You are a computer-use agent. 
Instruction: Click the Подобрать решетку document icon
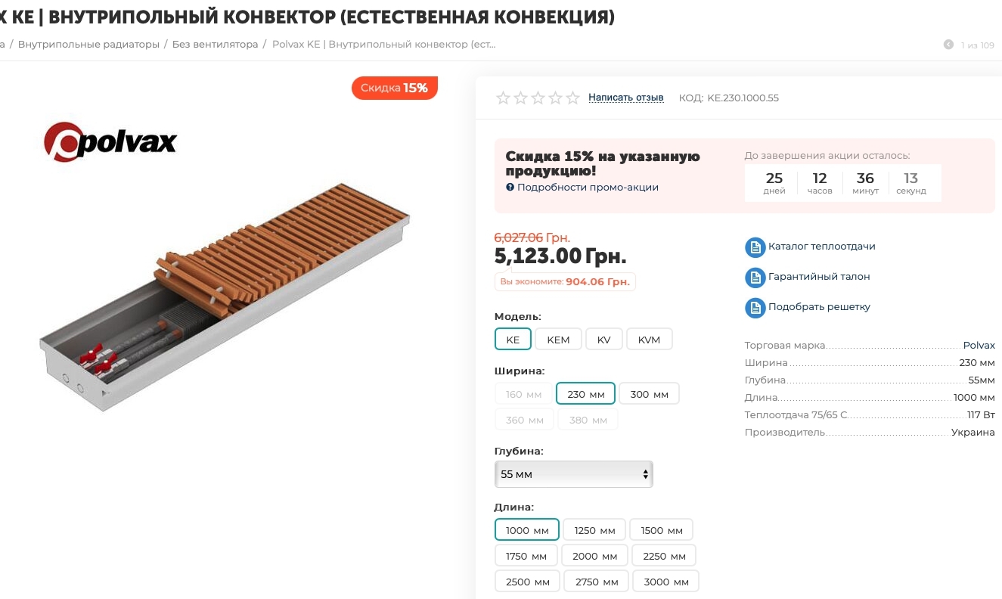pyautogui.click(x=755, y=308)
